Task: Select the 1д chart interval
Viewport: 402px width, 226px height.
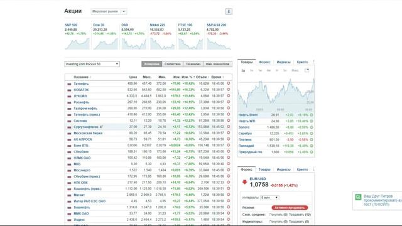Action: [243, 70]
